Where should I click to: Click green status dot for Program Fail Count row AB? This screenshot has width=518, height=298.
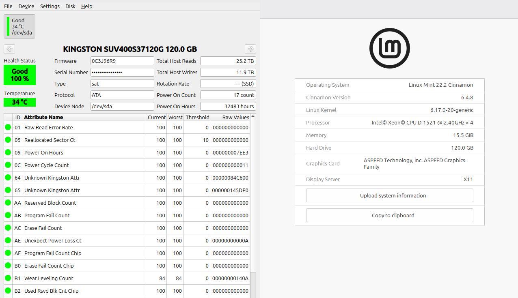8,215
